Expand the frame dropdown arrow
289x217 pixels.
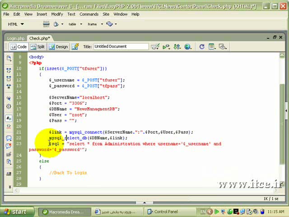[102, 24]
